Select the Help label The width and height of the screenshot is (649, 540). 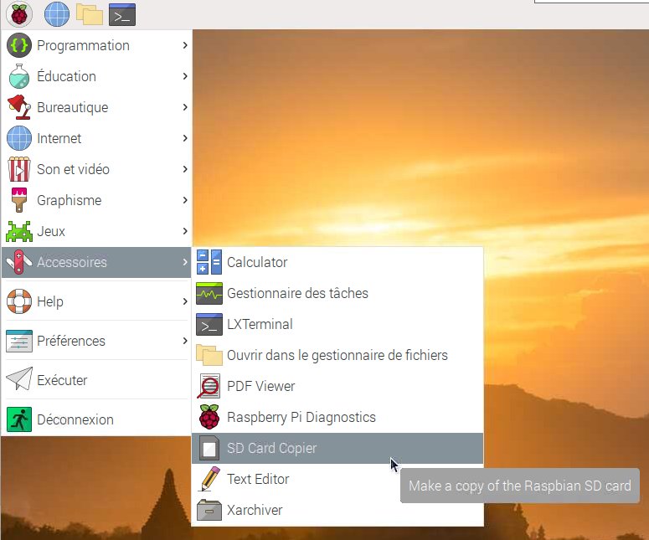(x=50, y=301)
